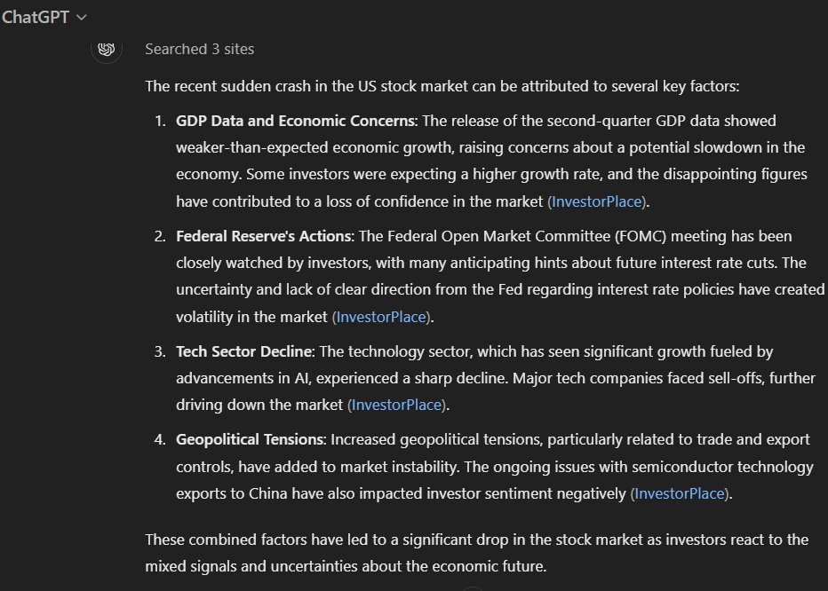Screen dimensions: 828x591
Task: Click the GDP Data and Economic Concerns heading
Action: 295,121
